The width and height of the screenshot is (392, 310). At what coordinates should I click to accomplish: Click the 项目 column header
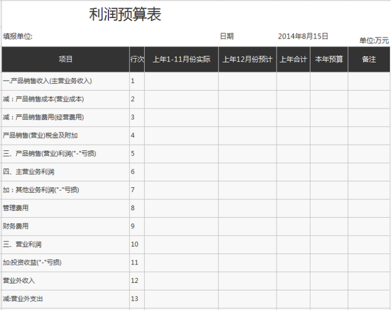click(65, 59)
